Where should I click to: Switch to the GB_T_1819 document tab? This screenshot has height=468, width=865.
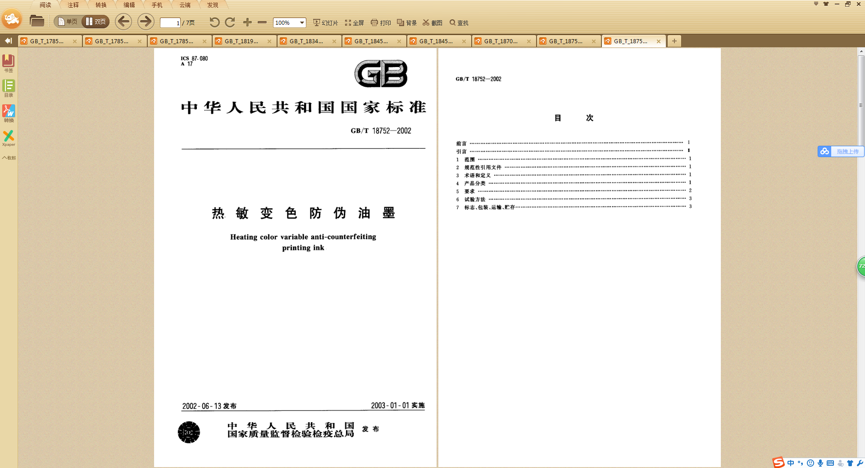click(x=241, y=41)
